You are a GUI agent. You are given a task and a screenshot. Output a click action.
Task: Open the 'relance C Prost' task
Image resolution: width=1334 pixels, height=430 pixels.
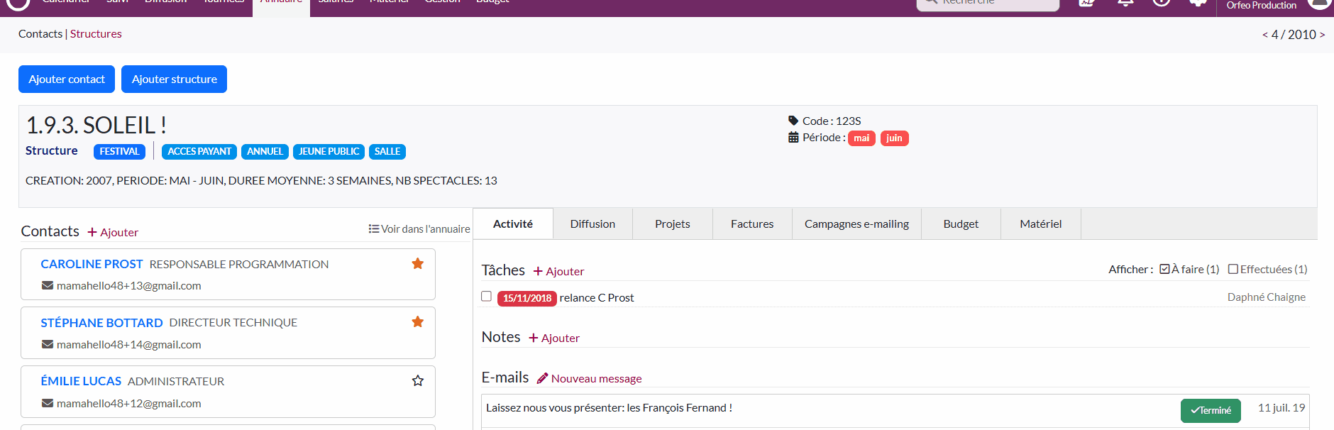(x=597, y=297)
